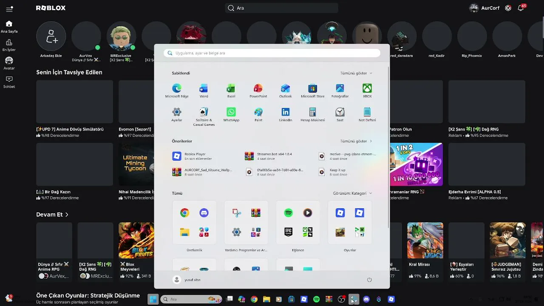
Task: Open the Eğlence category folder label
Action: coord(298,250)
